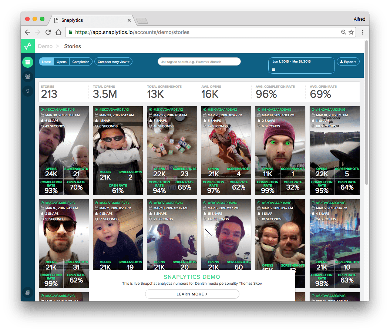Select the audience/followers icon in sidebar
The image size is (390, 331).
[x=27, y=76]
